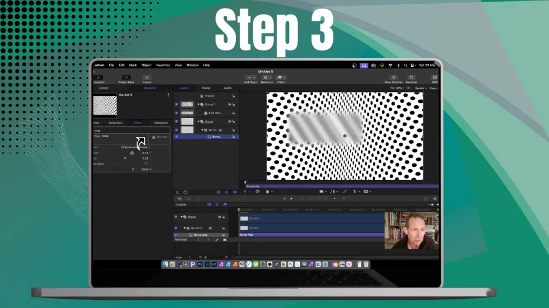This screenshot has height=308, width=549.
Task: Collapse Op Art triangle in Layers list
Action: click(x=202, y=130)
